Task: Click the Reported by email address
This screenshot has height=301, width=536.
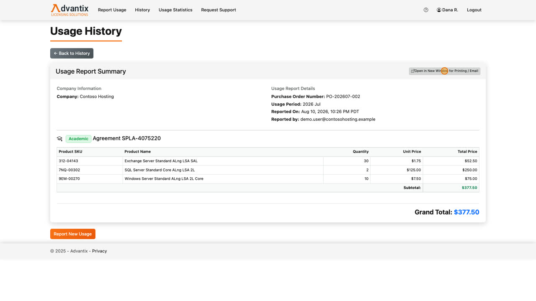Action: click(x=338, y=119)
